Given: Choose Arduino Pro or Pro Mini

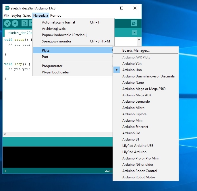Looking at the screenshot, I should click(146, 158).
